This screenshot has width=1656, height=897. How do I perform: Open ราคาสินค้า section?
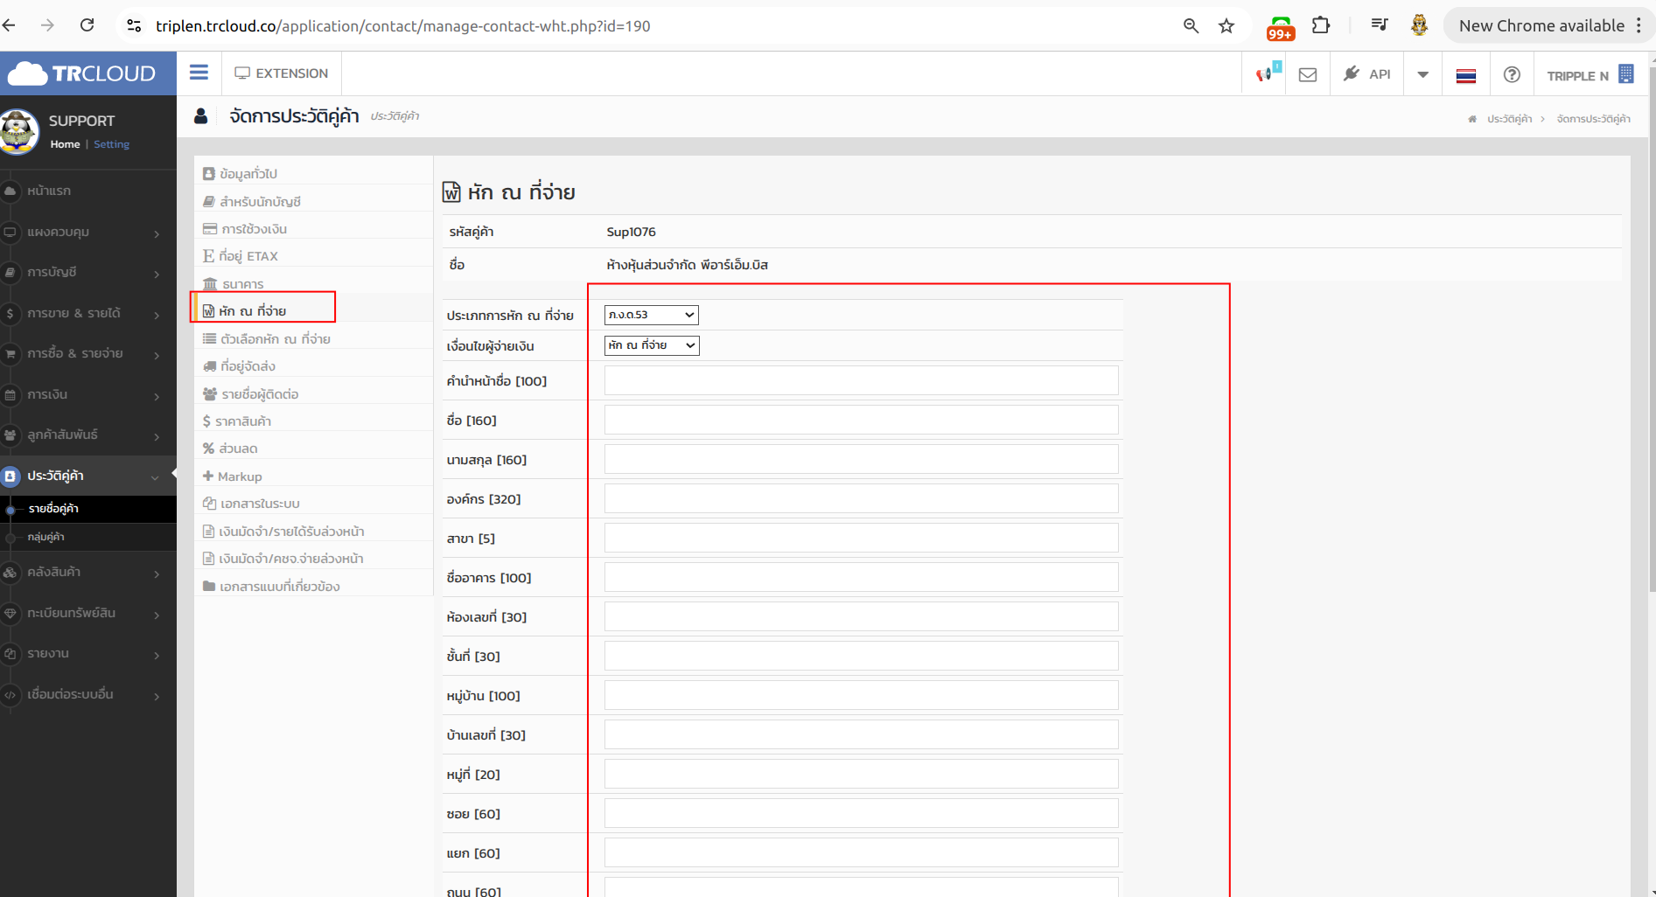pyautogui.click(x=313, y=421)
